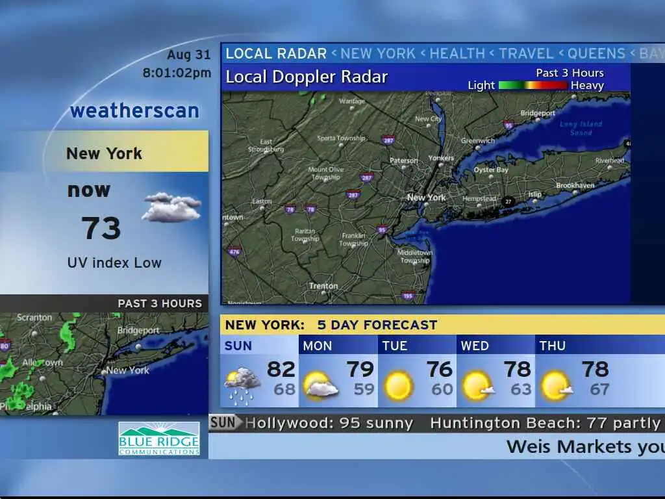Click the 'now' conditions label

click(88, 190)
